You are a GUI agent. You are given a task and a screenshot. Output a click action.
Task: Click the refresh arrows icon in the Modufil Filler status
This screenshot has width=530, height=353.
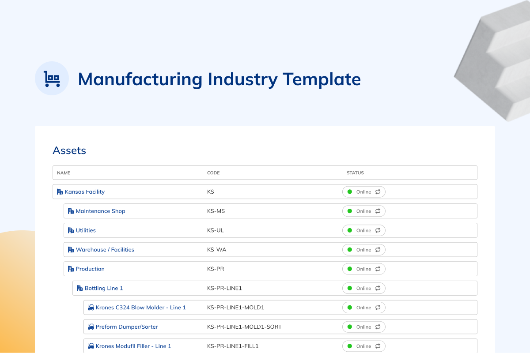pyautogui.click(x=378, y=346)
